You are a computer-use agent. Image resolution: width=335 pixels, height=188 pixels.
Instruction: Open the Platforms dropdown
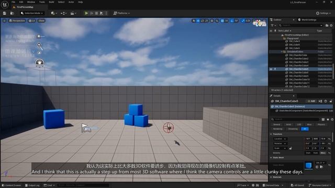pyautogui.click(x=121, y=13)
